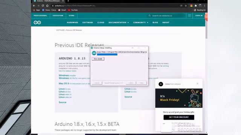
Task: Go to ABOUT menu item
Action: [x=166, y=22]
